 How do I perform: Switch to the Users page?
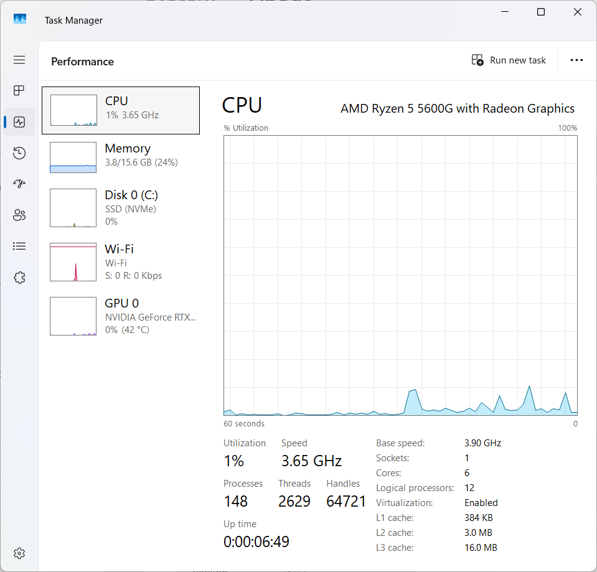coord(19,215)
